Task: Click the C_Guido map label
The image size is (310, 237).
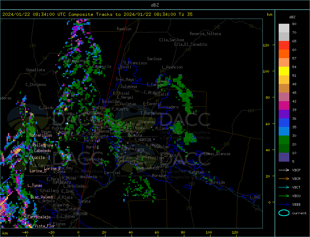Action: (46, 108)
